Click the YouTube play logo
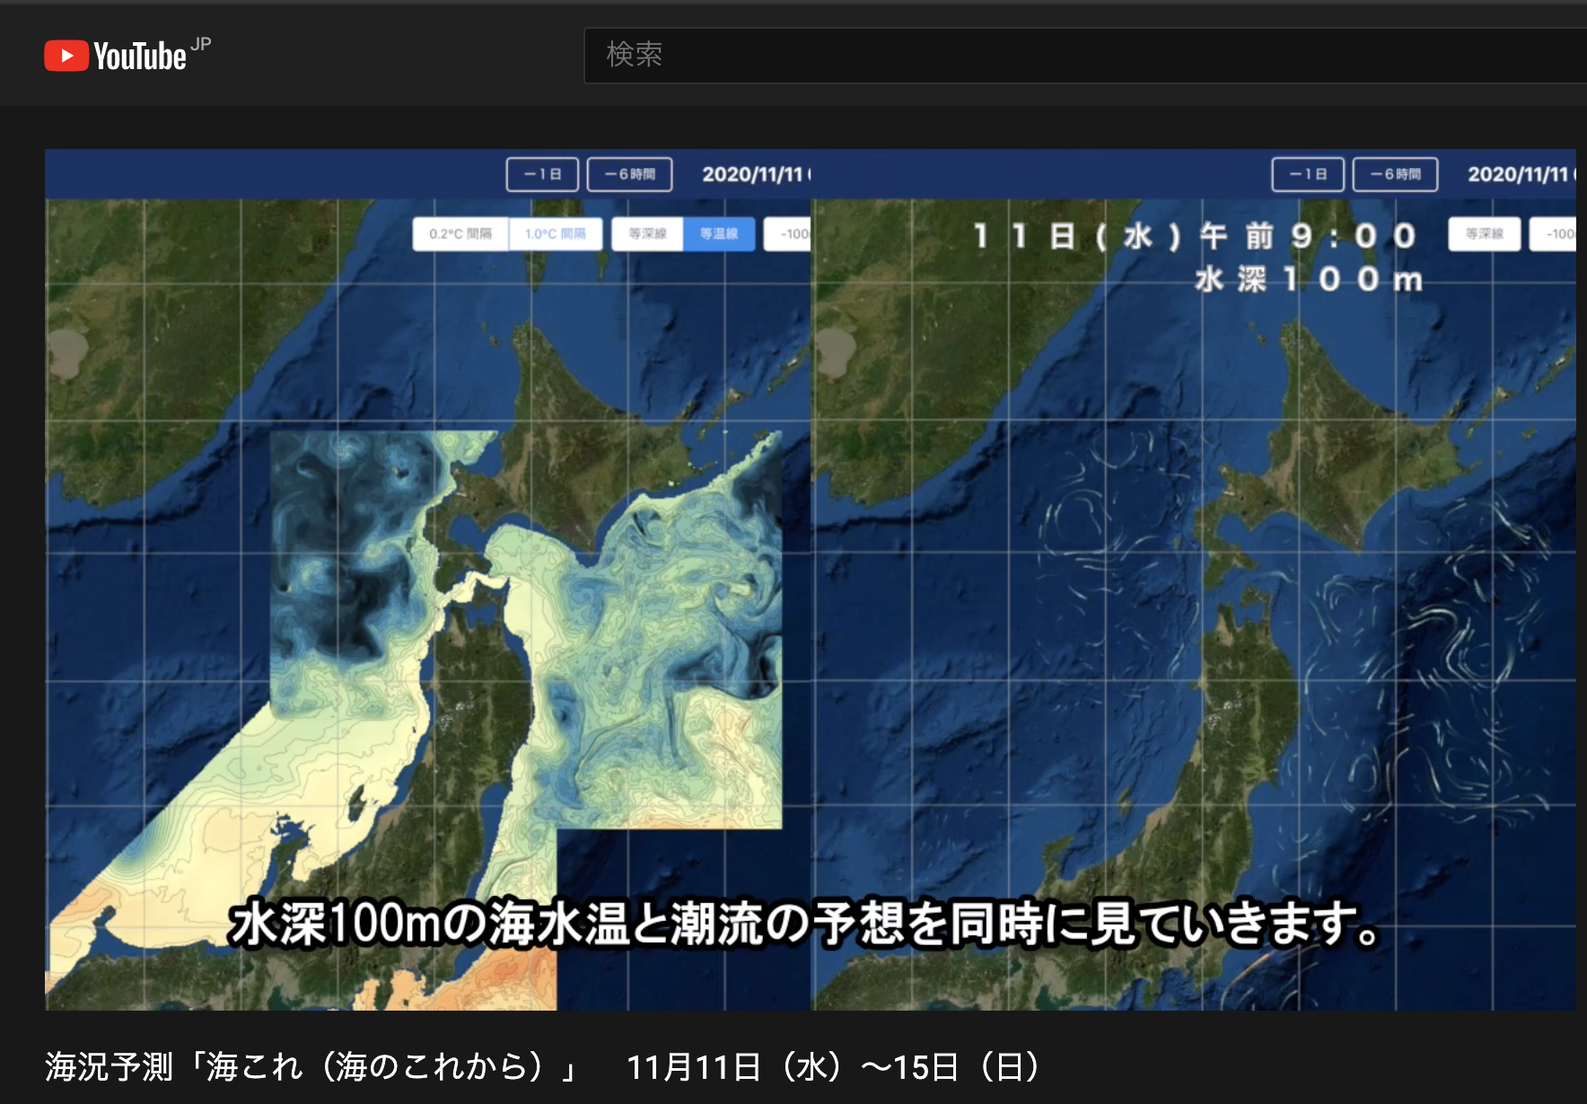 (66, 55)
